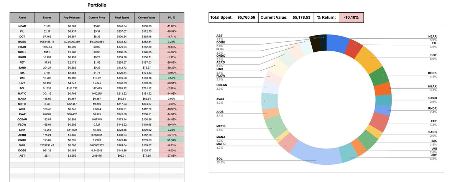Select the METIS 5.5% chart label
The image size is (460, 182).
pos(221,128)
